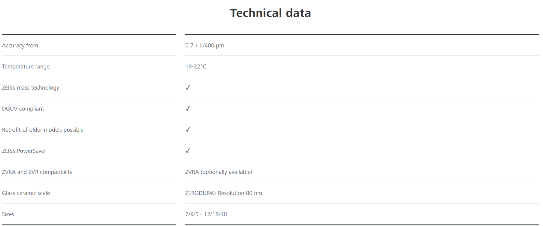Click the '0.7 + L/400 µm' accuracy value
This screenshot has height=226, width=543.
204,45
